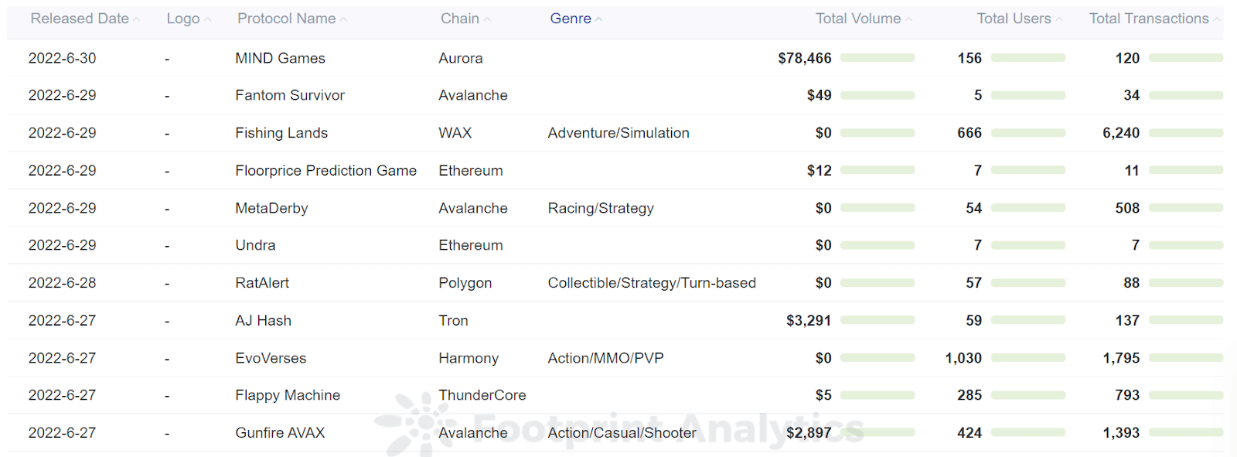
Task: Select the Chain column header
Action: [x=459, y=18]
